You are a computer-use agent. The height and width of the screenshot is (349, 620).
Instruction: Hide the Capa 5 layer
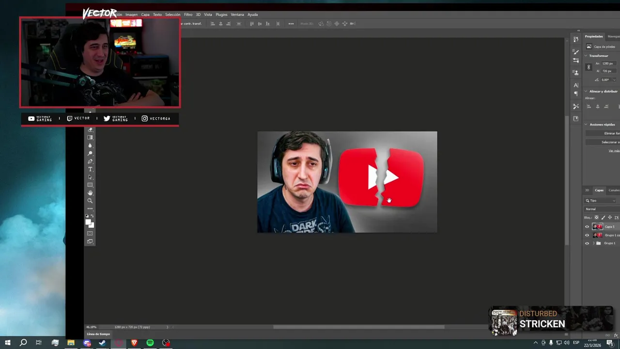coord(587,227)
